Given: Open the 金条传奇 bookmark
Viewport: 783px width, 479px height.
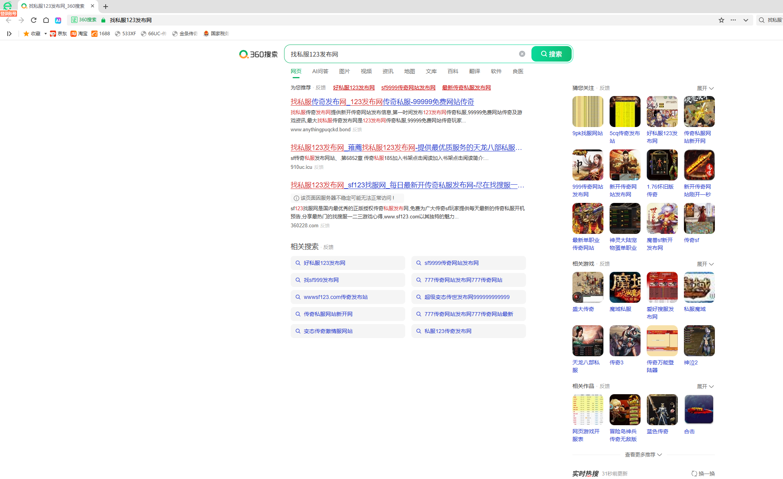Looking at the screenshot, I should pos(185,34).
